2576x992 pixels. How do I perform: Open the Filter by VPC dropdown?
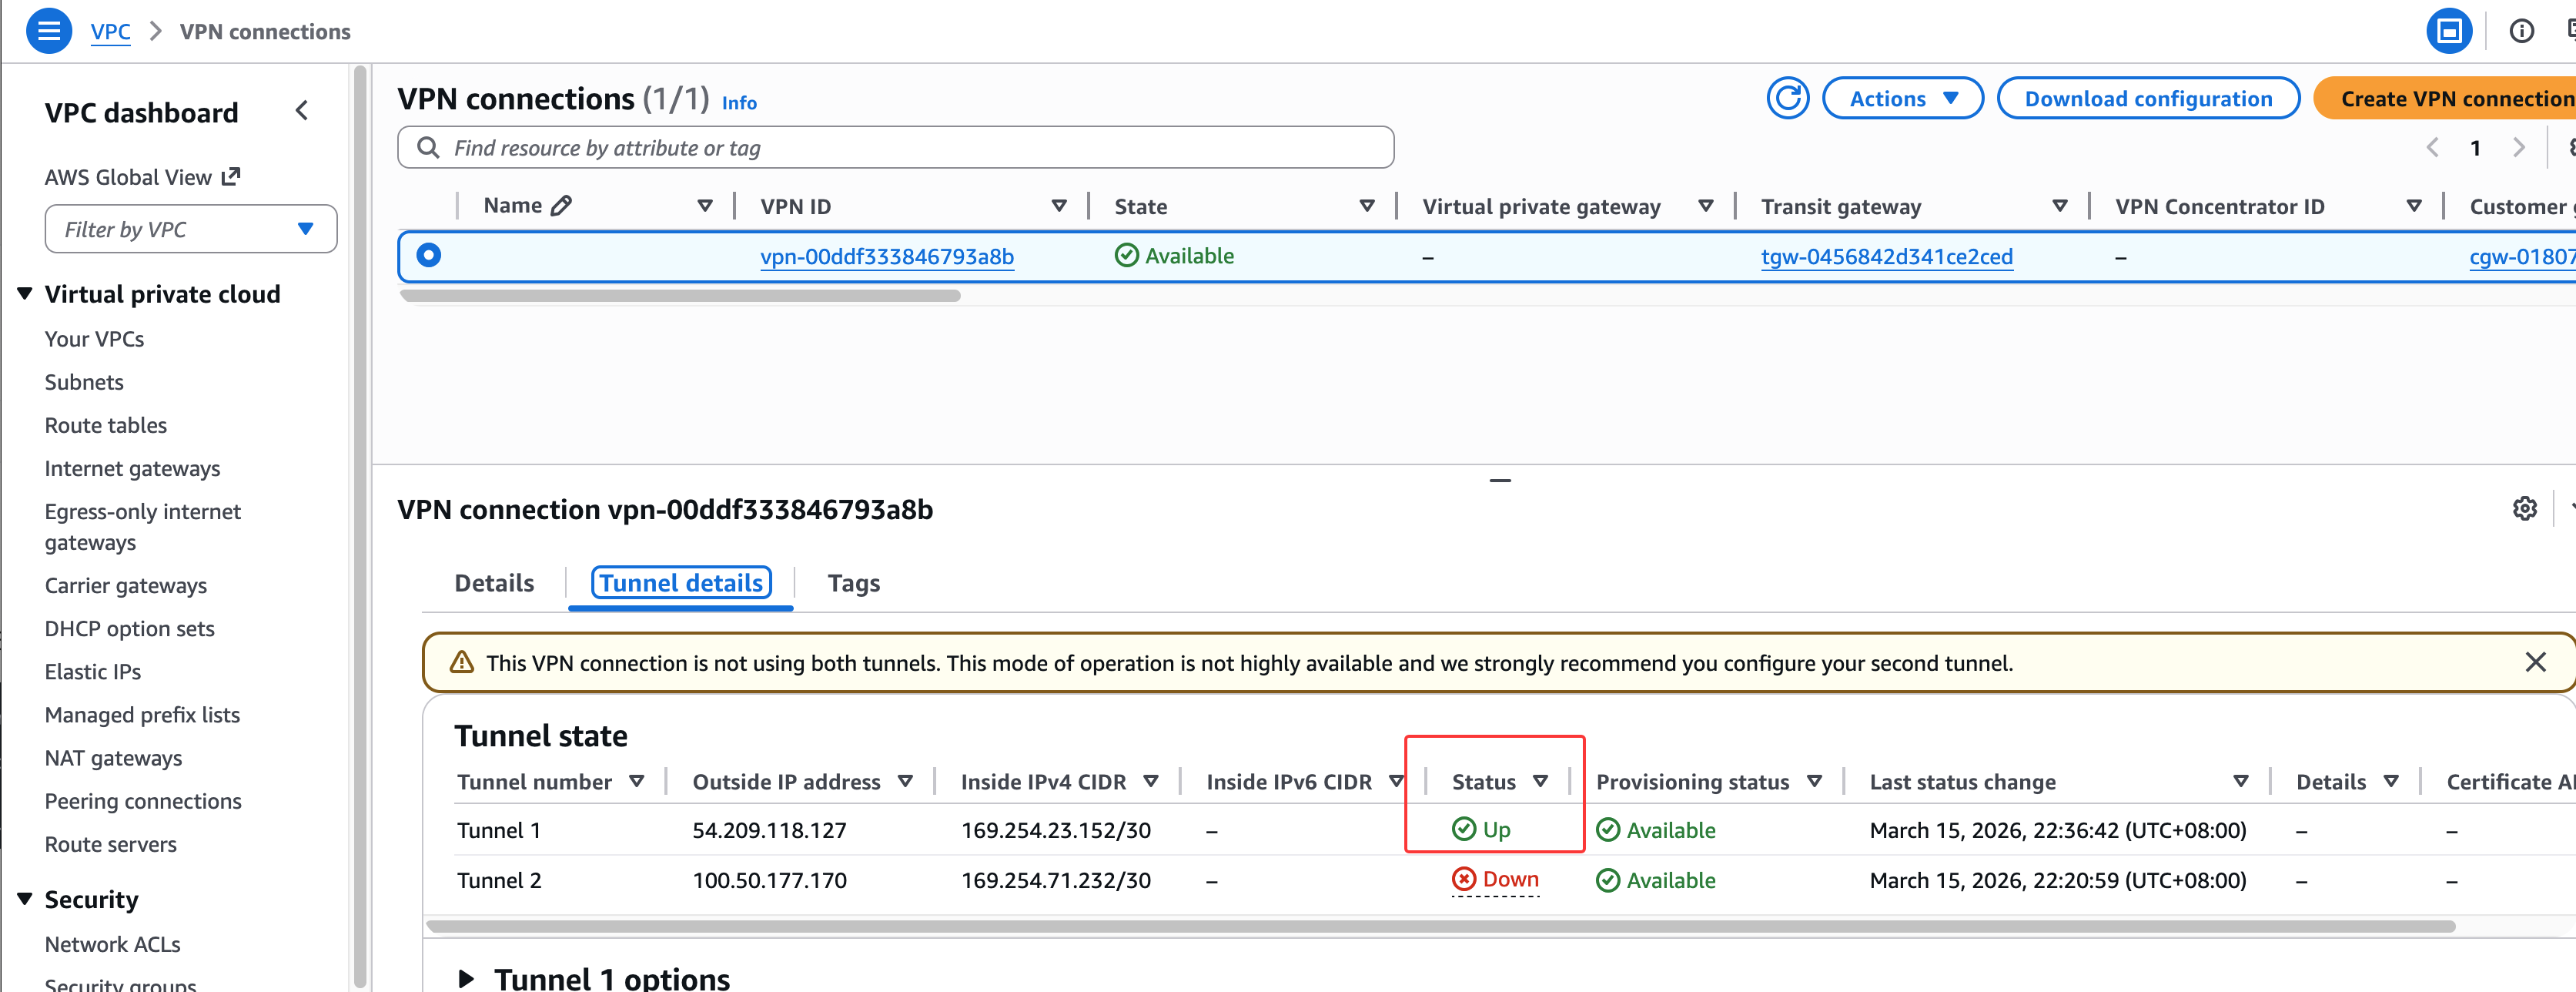point(190,229)
